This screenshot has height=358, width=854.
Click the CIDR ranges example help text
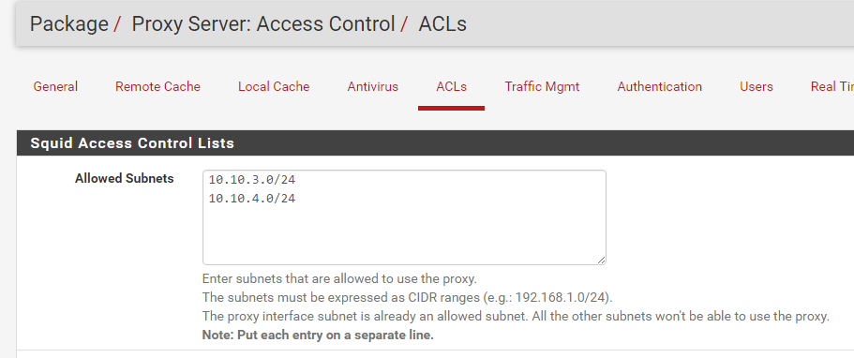click(408, 298)
